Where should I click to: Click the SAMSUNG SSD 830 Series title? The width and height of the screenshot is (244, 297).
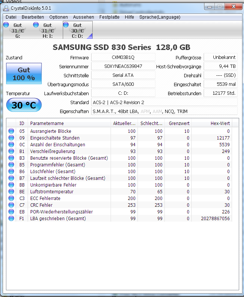coord(121,47)
